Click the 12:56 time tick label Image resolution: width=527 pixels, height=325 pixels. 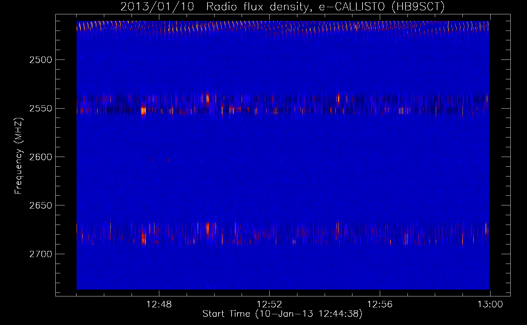coord(380,305)
